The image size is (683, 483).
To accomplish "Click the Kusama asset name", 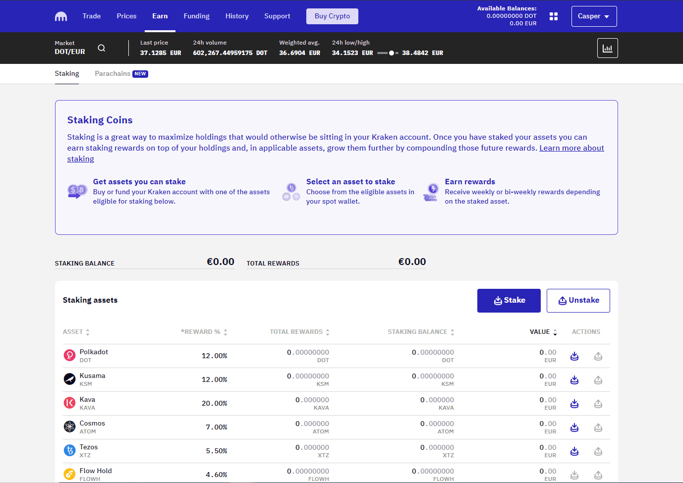I will (x=93, y=376).
